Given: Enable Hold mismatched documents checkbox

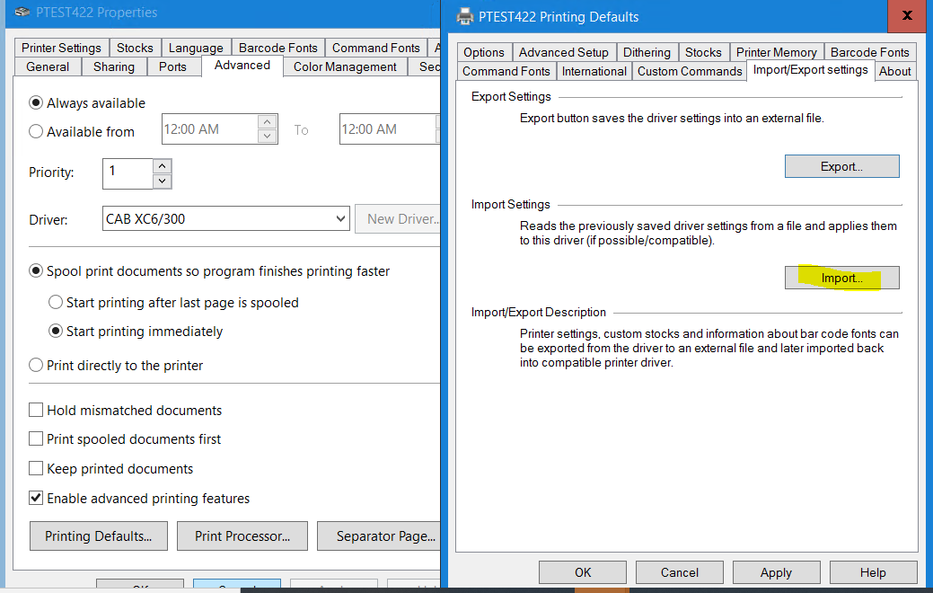Looking at the screenshot, I should coord(37,411).
